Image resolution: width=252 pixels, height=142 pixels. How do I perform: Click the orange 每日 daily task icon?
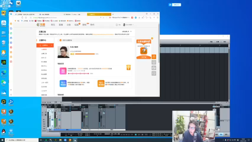click(x=101, y=83)
